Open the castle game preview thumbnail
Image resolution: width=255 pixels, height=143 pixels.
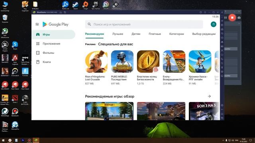161,111
